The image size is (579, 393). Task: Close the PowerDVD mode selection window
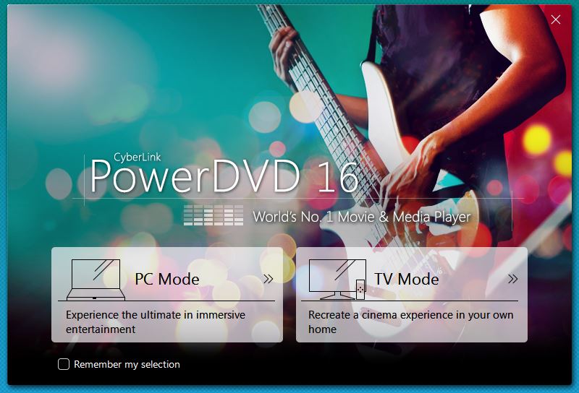pos(556,20)
